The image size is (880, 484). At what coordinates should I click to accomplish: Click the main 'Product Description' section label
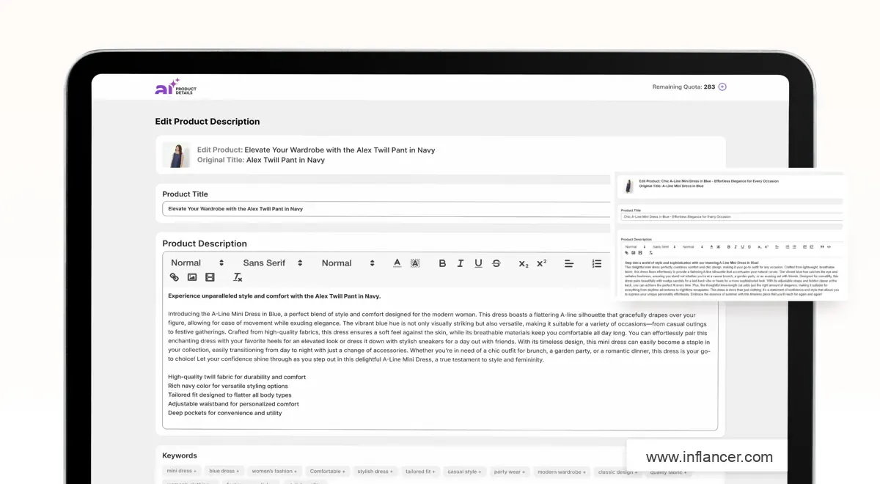point(205,243)
